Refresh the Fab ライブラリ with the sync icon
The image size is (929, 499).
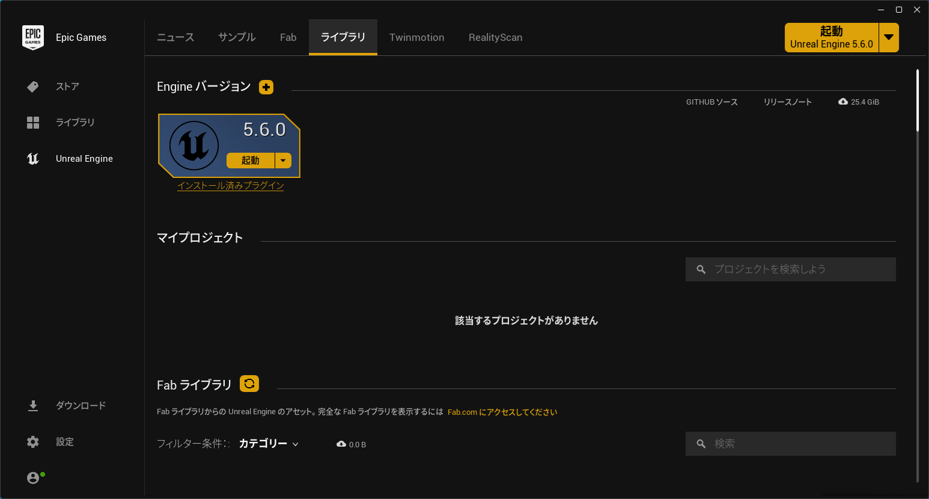click(x=249, y=384)
